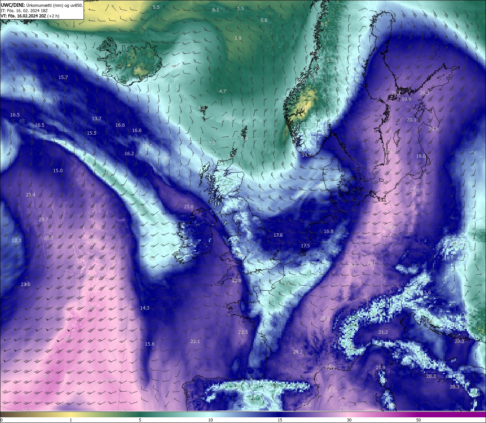
Task: Click the map value "24.2"
Action: pyautogui.click(x=298, y=352)
